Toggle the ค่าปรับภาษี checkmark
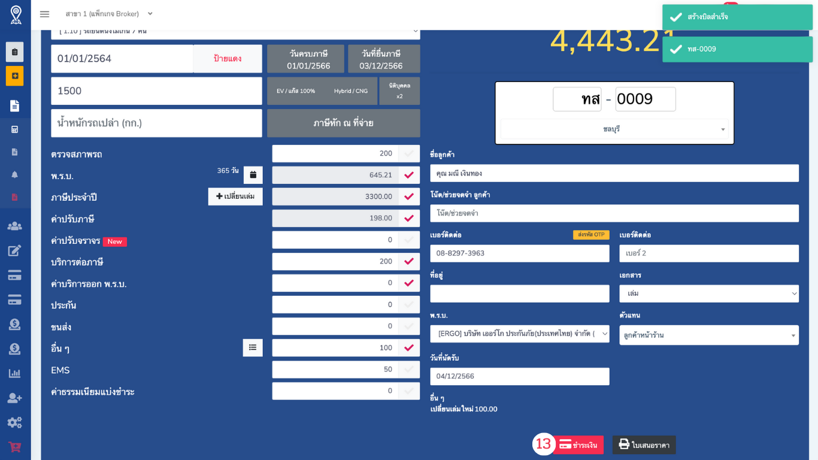Screen dimensions: 818x460 pos(409,218)
